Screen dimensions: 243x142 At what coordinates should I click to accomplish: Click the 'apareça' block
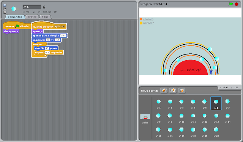pos(38,31)
